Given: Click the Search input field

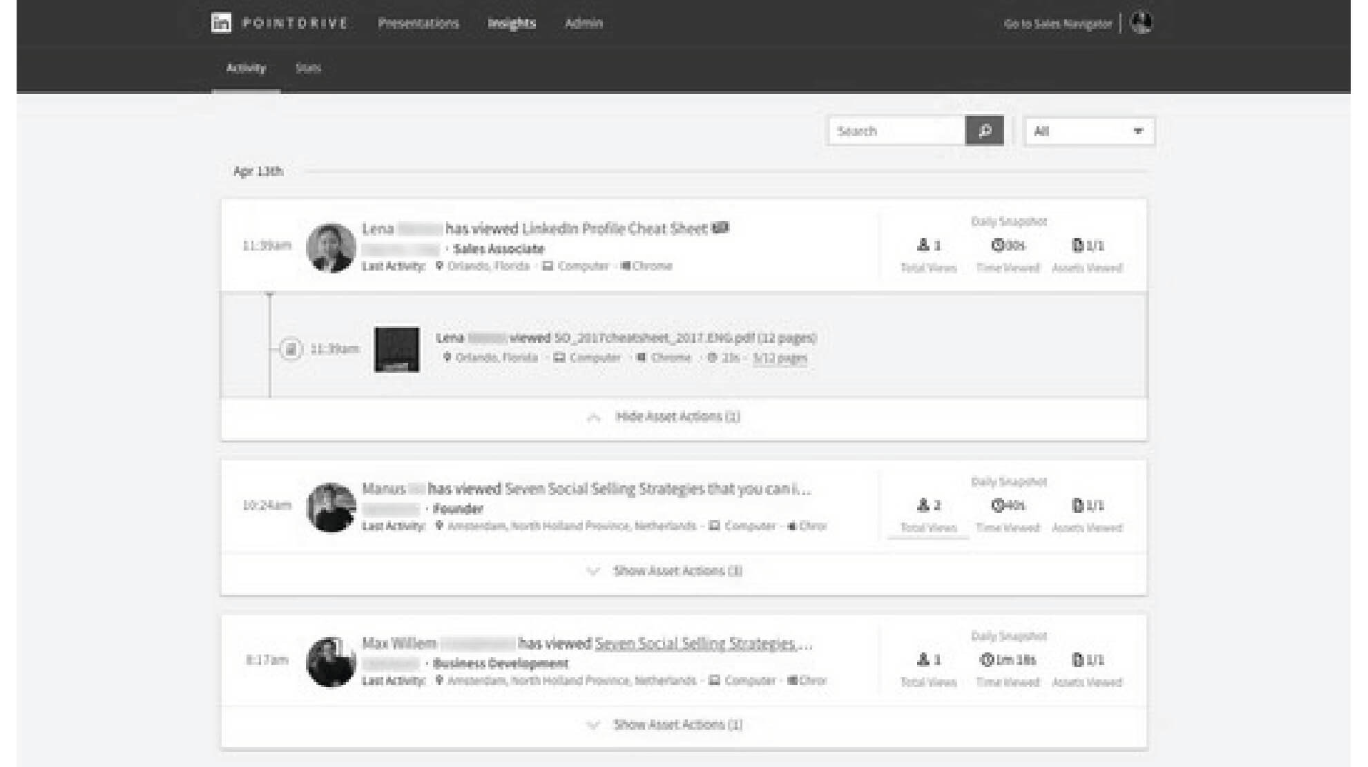Looking at the screenshot, I should coord(896,131).
